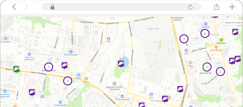
Task: Open the КТК place marker
Action: (x=109, y=38)
